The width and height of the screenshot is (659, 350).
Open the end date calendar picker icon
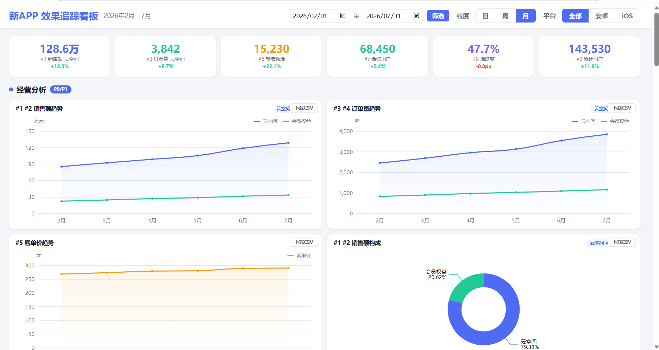tap(416, 15)
